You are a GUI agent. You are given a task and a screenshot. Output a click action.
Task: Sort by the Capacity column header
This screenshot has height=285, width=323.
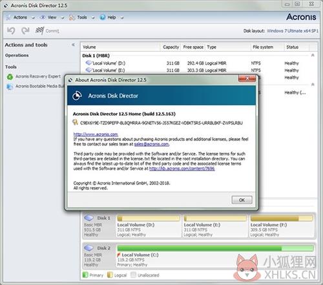click(171, 47)
